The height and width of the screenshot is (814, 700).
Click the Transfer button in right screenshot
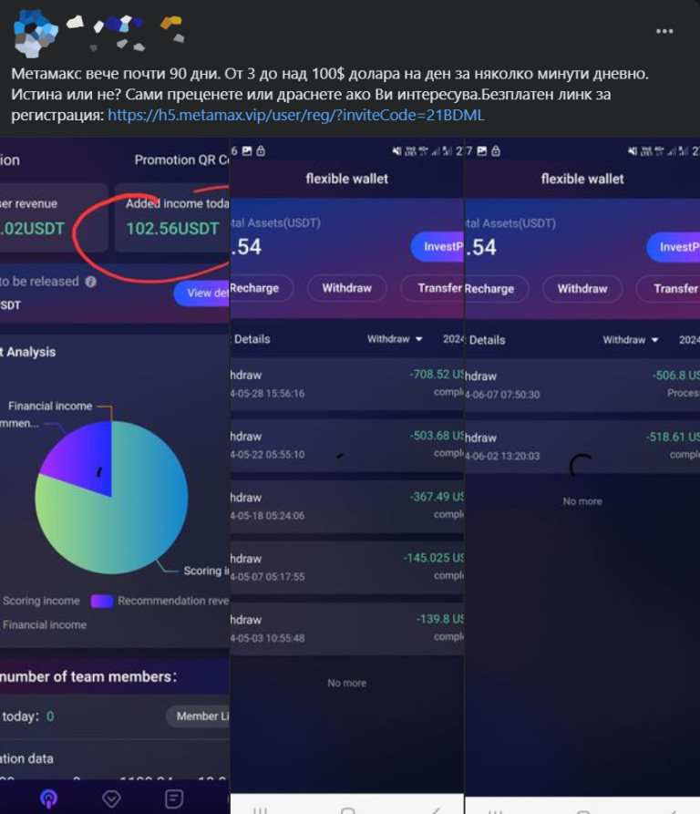674,288
